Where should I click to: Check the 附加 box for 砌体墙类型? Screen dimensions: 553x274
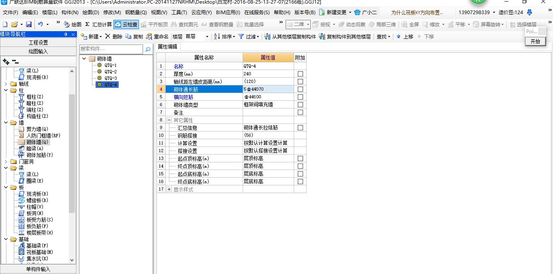(x=300, y=104)
